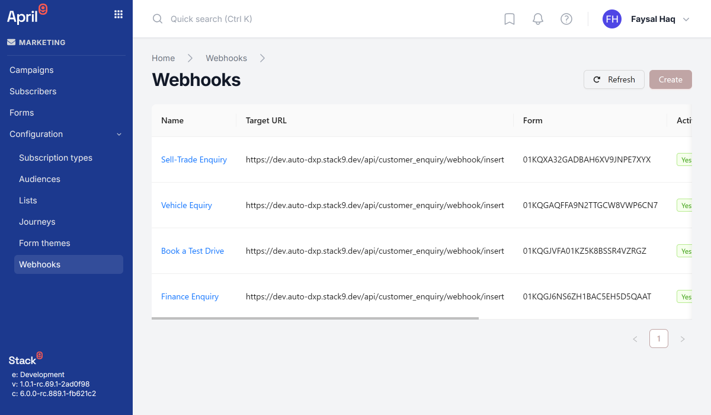
Task: Click Yes active badge for Vehicle Equiry
Action: tap(685, 206)
